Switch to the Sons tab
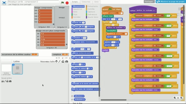Viewport: 186px width, 104px height. click(96, 2)
